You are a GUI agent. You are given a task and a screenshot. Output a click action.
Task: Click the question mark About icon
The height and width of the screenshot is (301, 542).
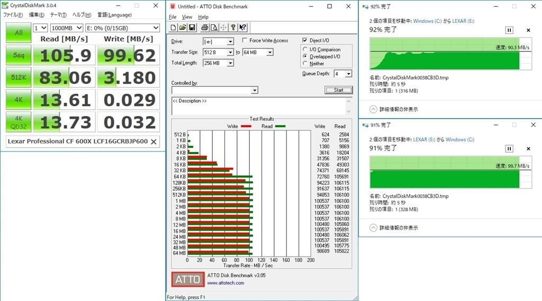[233, 28]
